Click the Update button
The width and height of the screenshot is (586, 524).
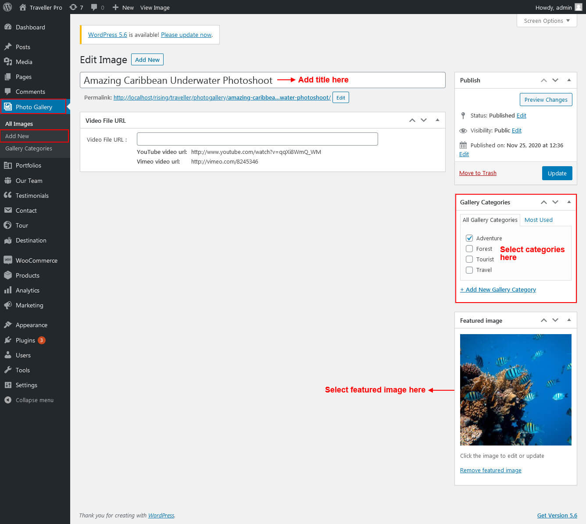point(557,173)
